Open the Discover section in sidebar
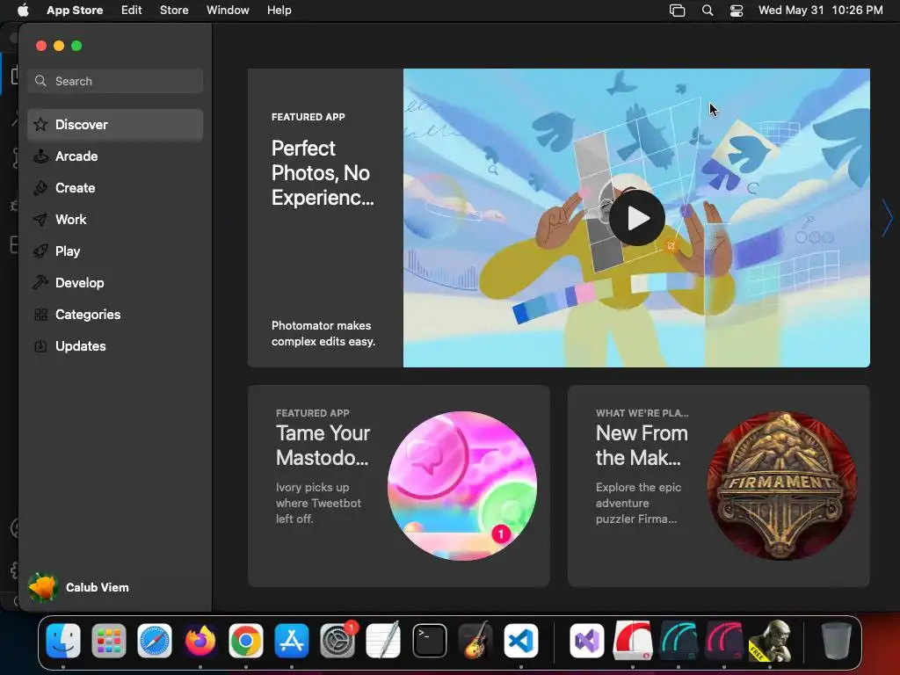900x675 pixels. (115, 125)
